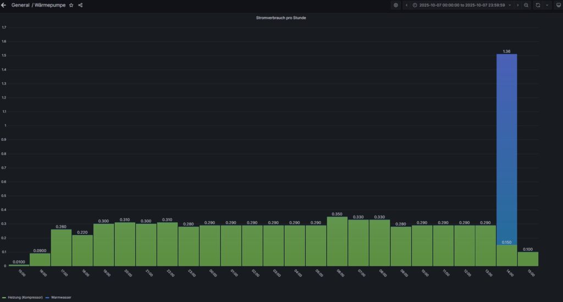Click the Wärmepumpe dashboard title
563x302 pixels.
point(50,5)
